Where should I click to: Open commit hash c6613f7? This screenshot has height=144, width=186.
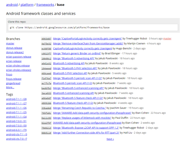click(47, 54)
